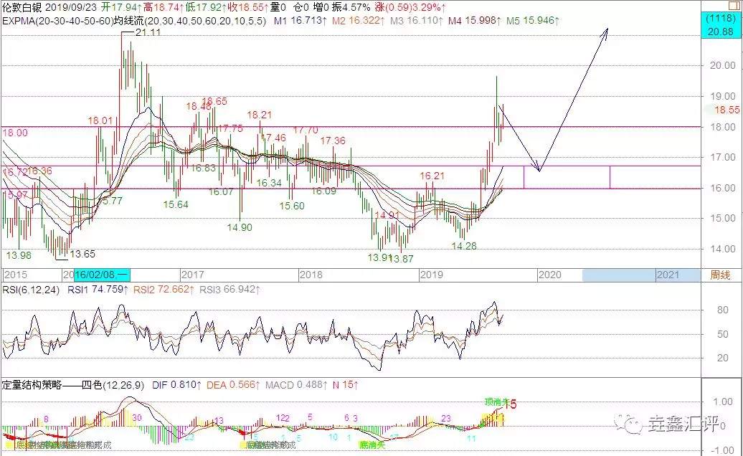Click the DEA 0.566 value

[x=233, y=386]
